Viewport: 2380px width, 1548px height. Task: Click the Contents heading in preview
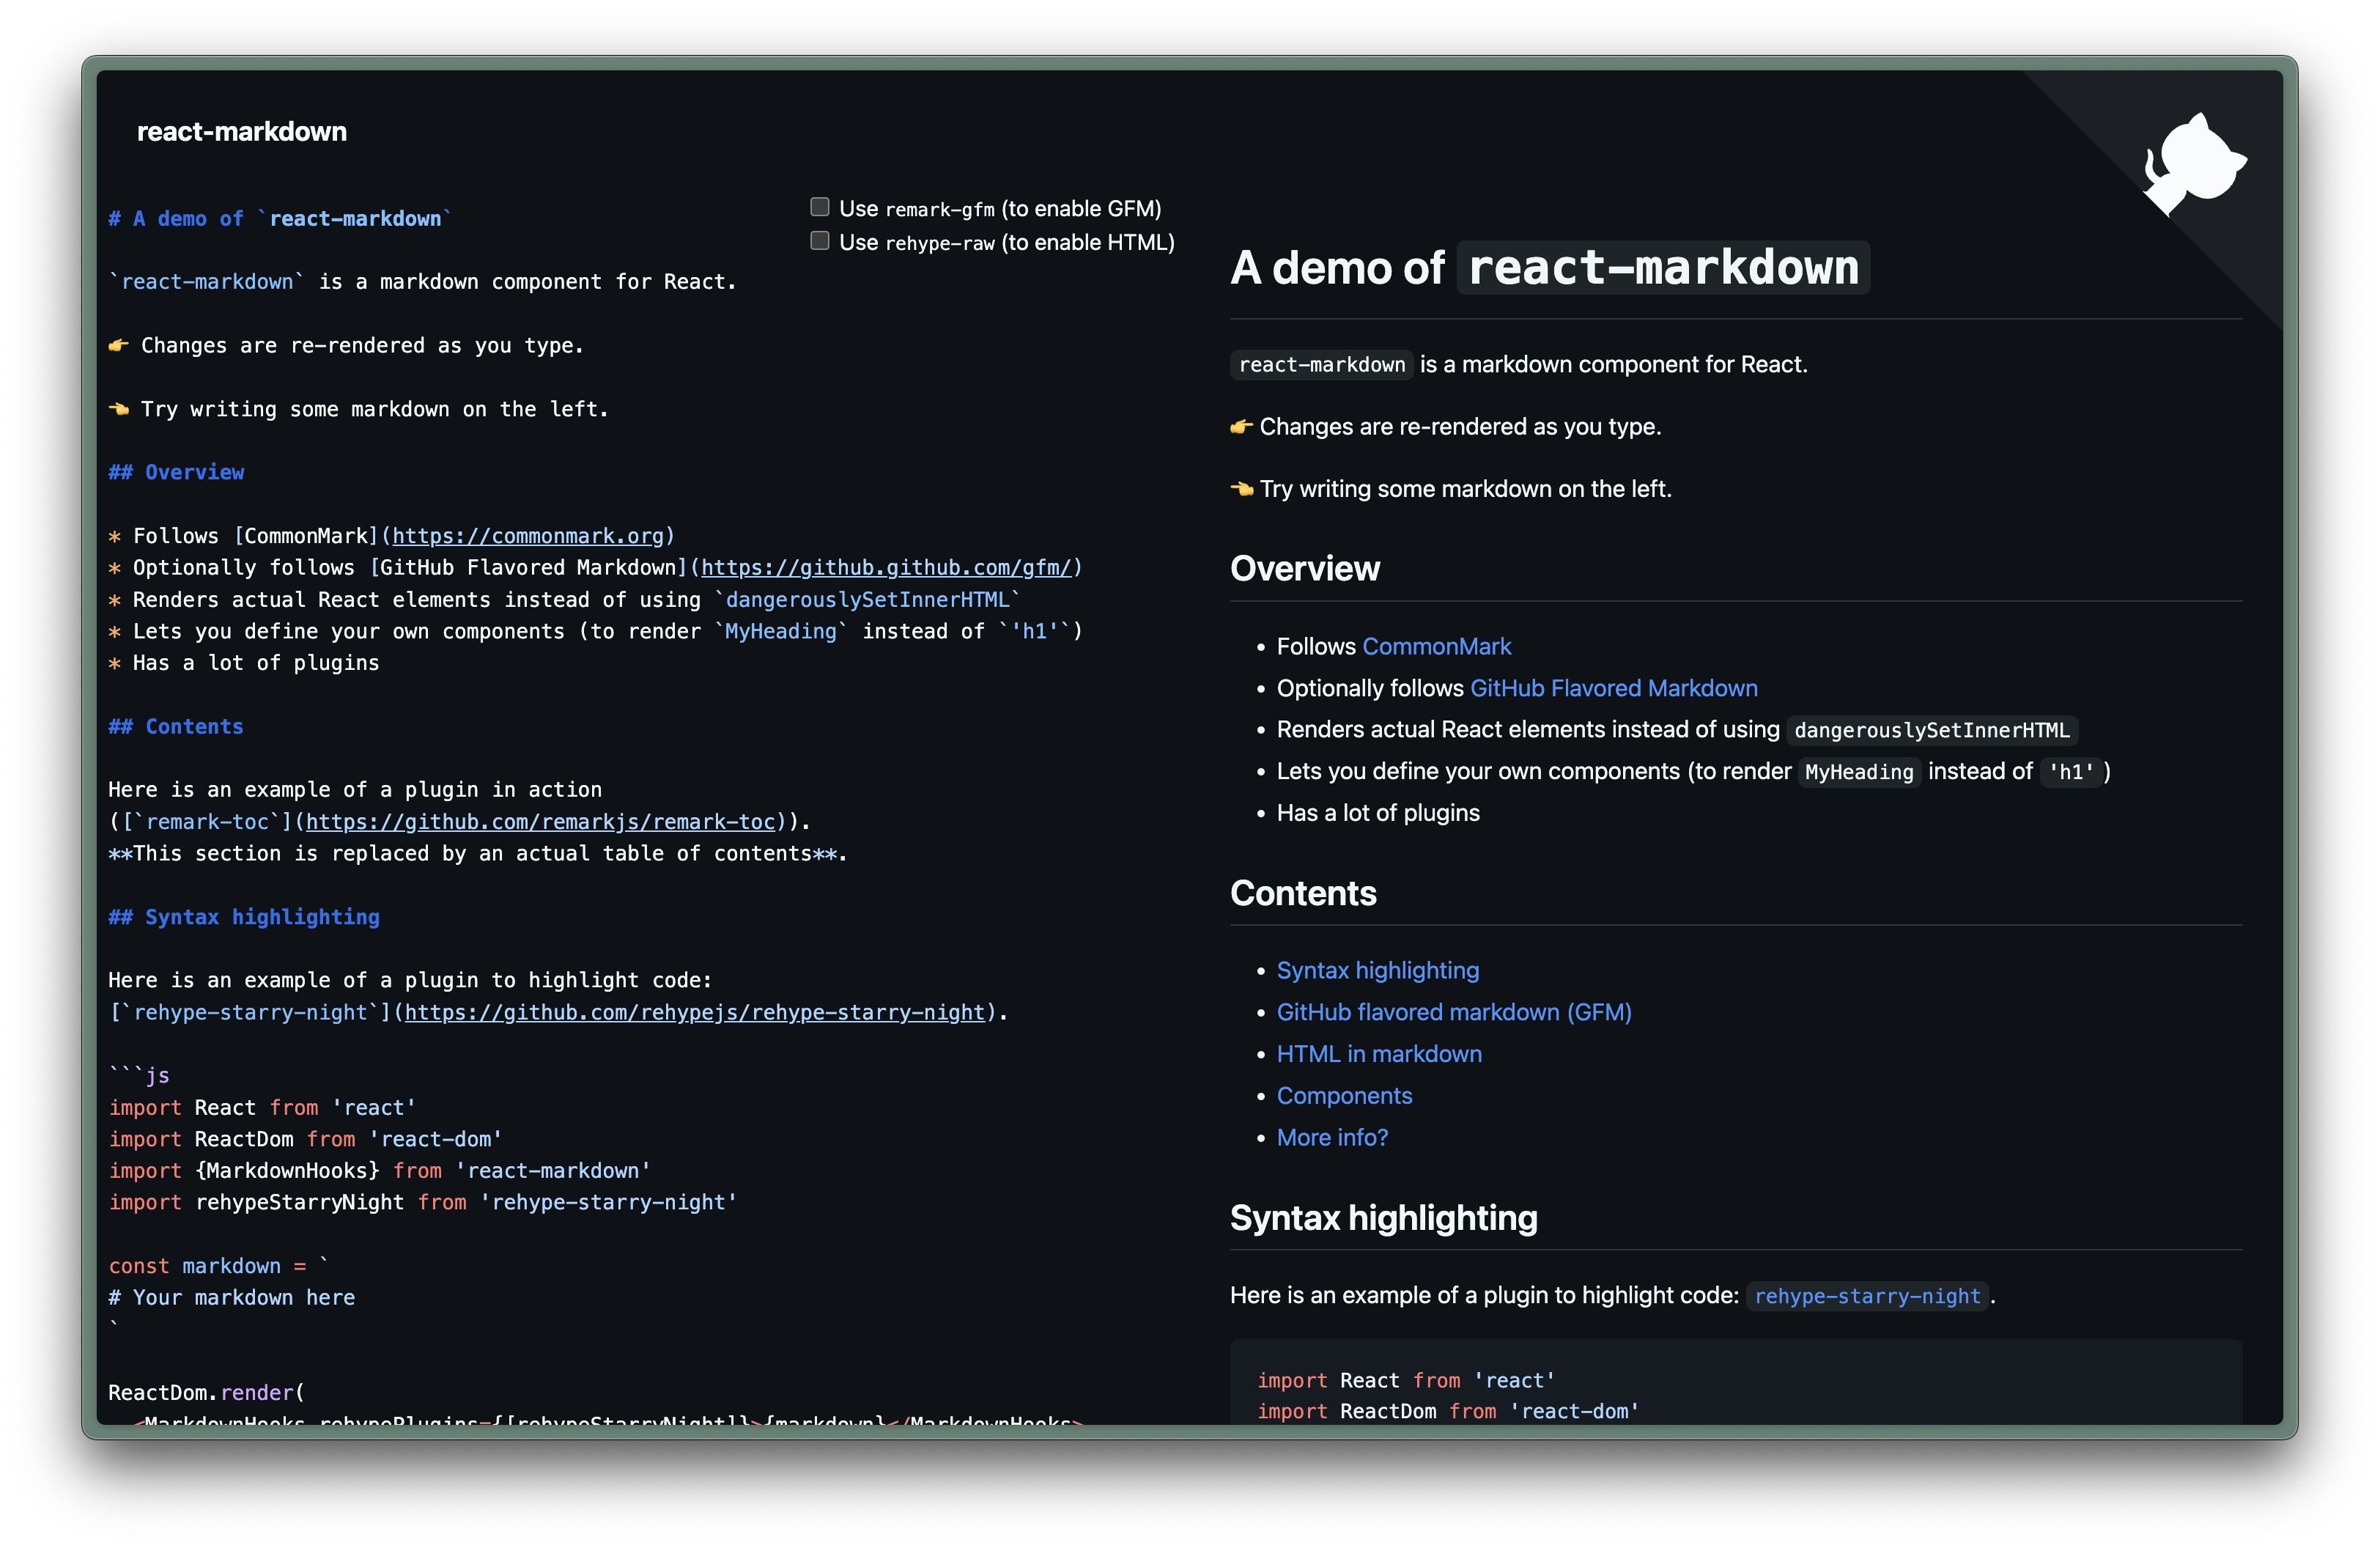coord(1303,893)
